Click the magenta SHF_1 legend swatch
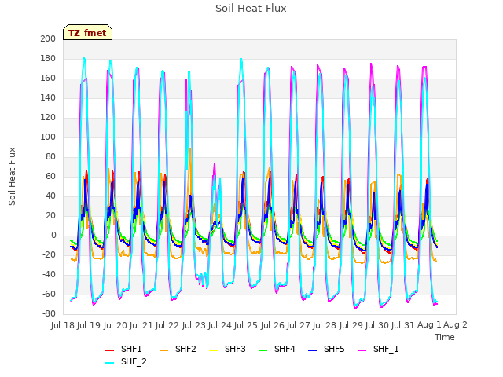Viewport: 503px width, 377px height. [362, 350]
